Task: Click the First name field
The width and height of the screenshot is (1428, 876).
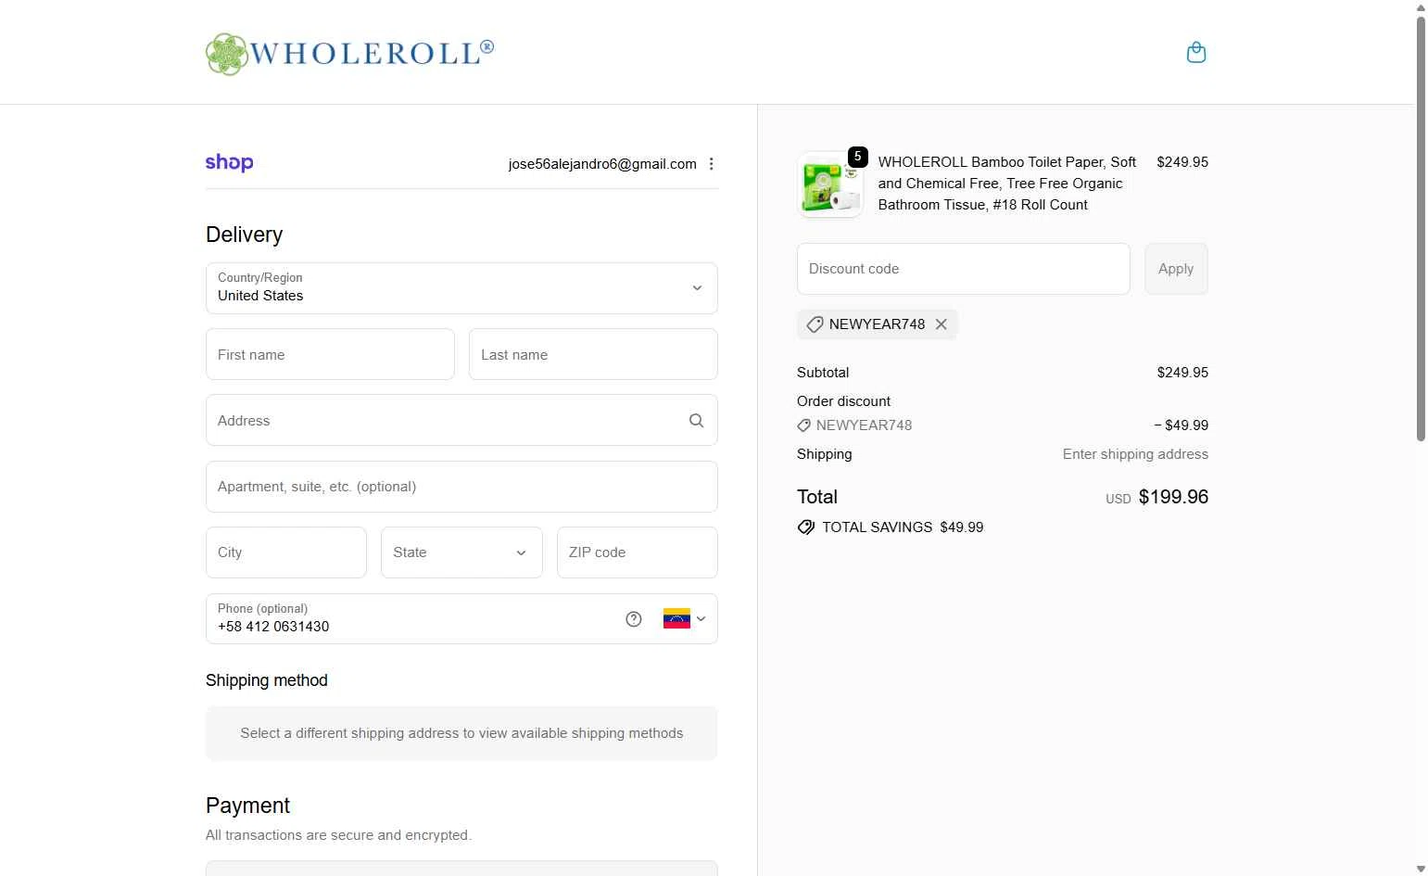Action: click(330, 354)
